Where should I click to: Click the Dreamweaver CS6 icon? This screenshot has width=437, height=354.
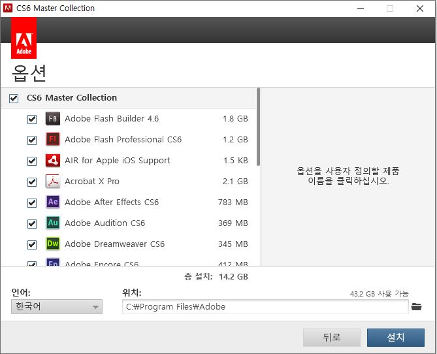[x=53, y=244]
